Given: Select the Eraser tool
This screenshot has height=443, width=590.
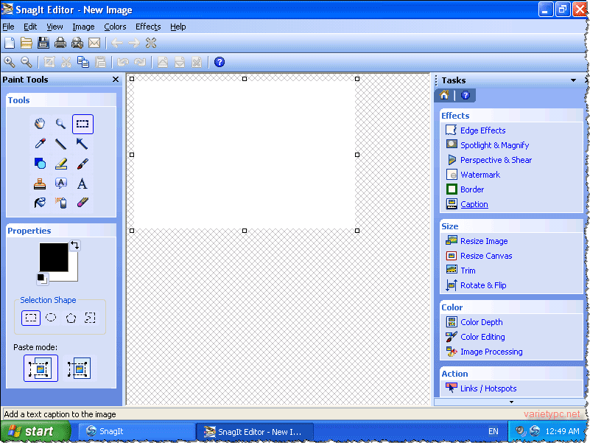Looking at the screenshot, I should [x=82, y=203].
